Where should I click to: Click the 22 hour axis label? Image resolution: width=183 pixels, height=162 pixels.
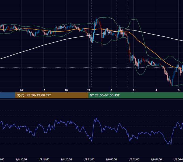coord(89,90)
